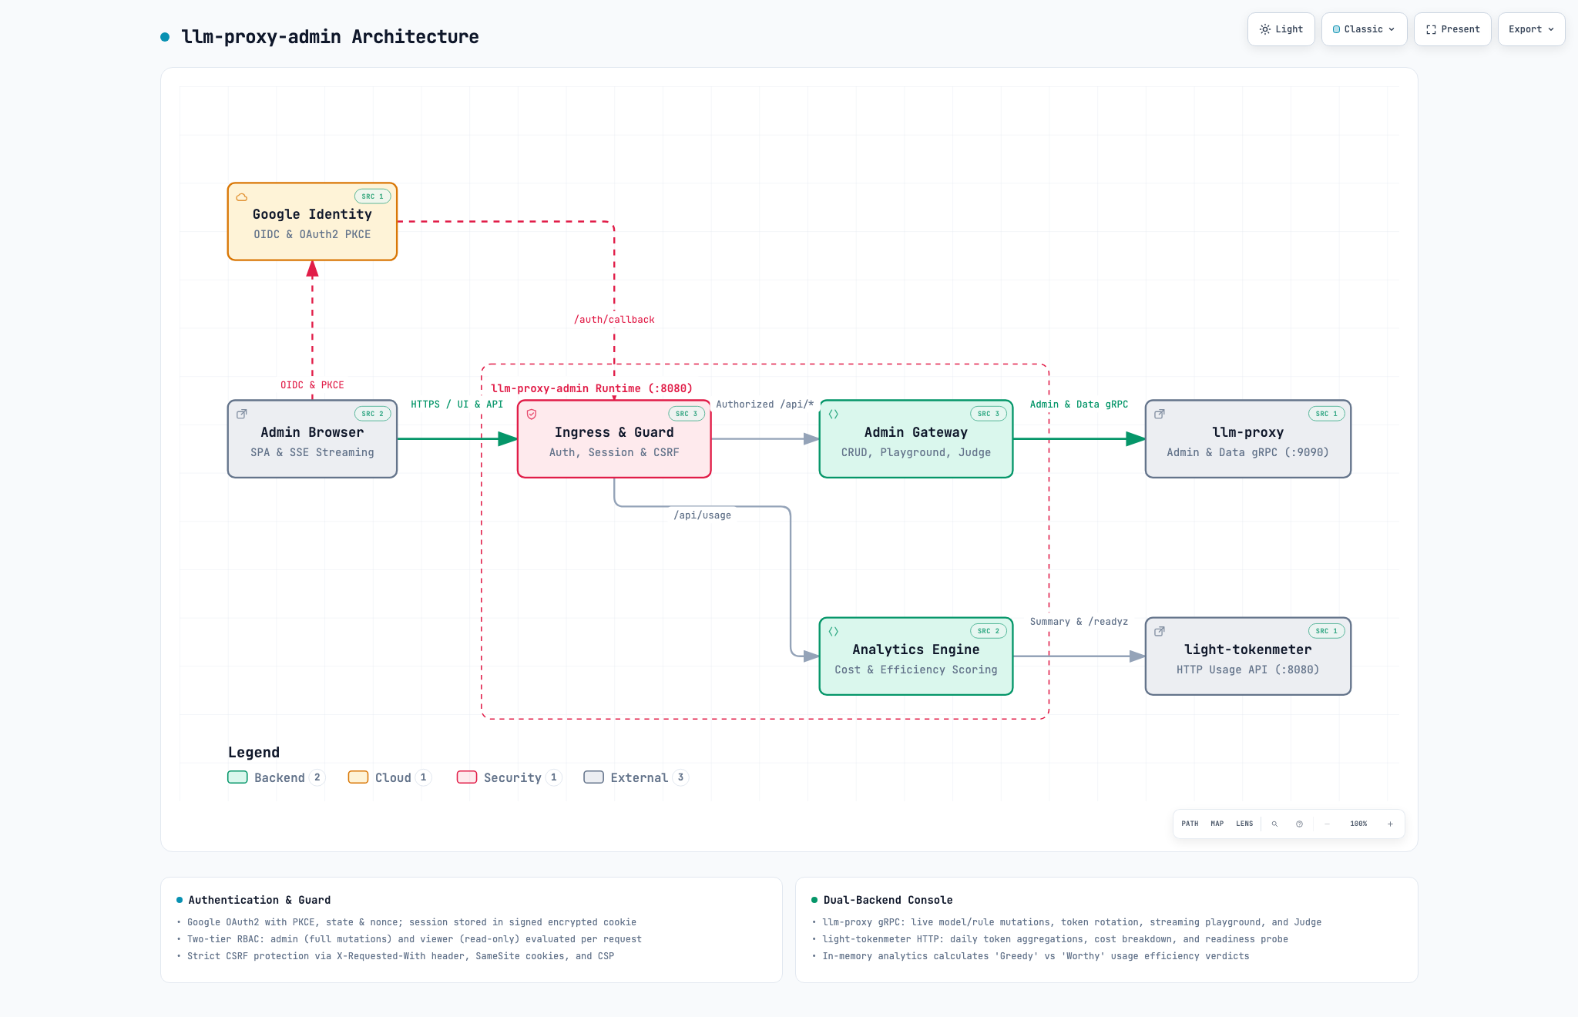Toggle the External legend filter

pyautogui.click(x=636, y=777)
